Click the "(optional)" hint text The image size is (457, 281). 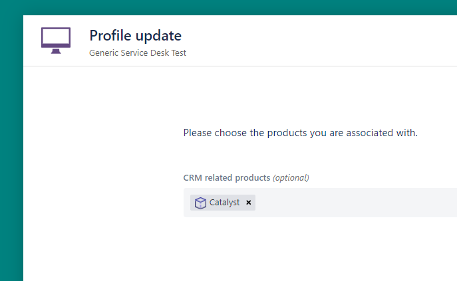[291, 178]
